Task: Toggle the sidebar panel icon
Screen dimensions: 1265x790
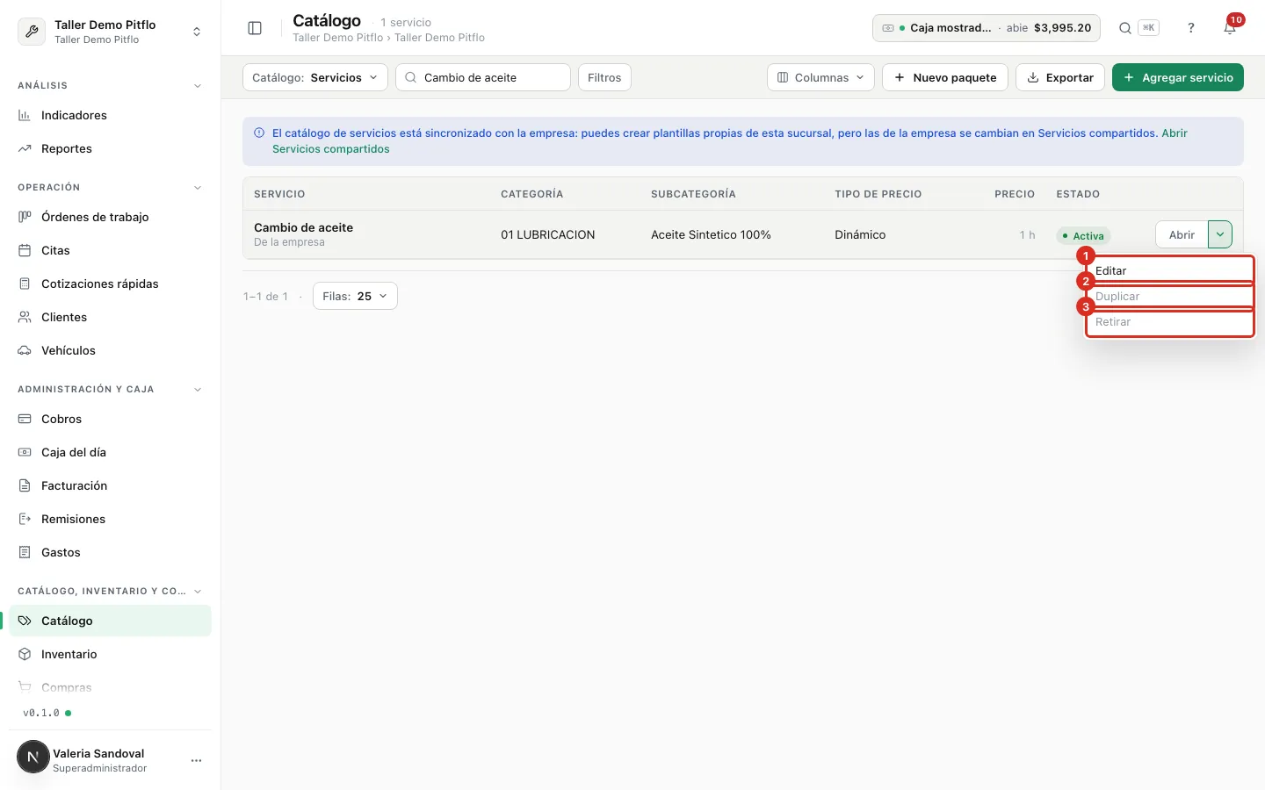Action: [255, 28]
